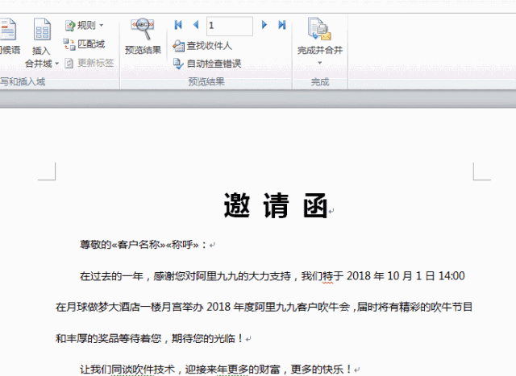Screen dimensions: 516x376
Task: Go to next record arrow
Action: 264,25
